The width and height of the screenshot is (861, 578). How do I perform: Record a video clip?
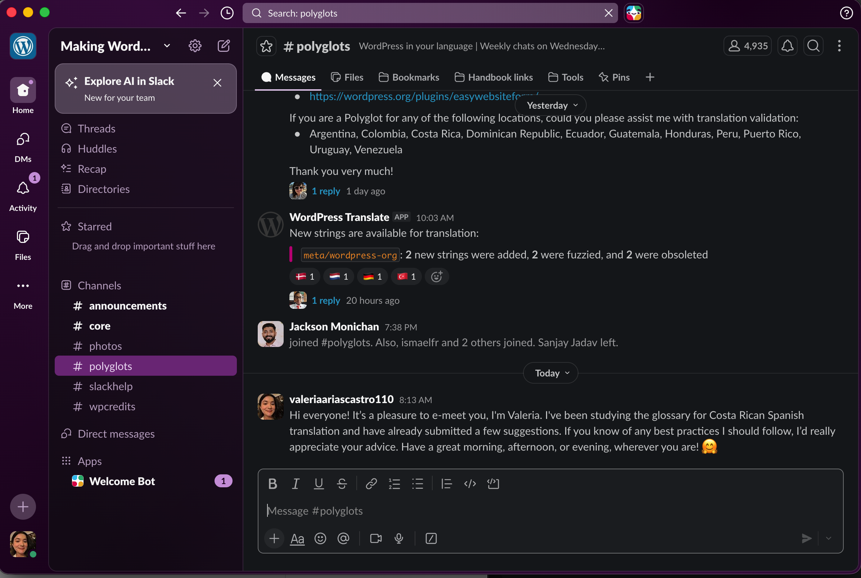coord(375,538)
